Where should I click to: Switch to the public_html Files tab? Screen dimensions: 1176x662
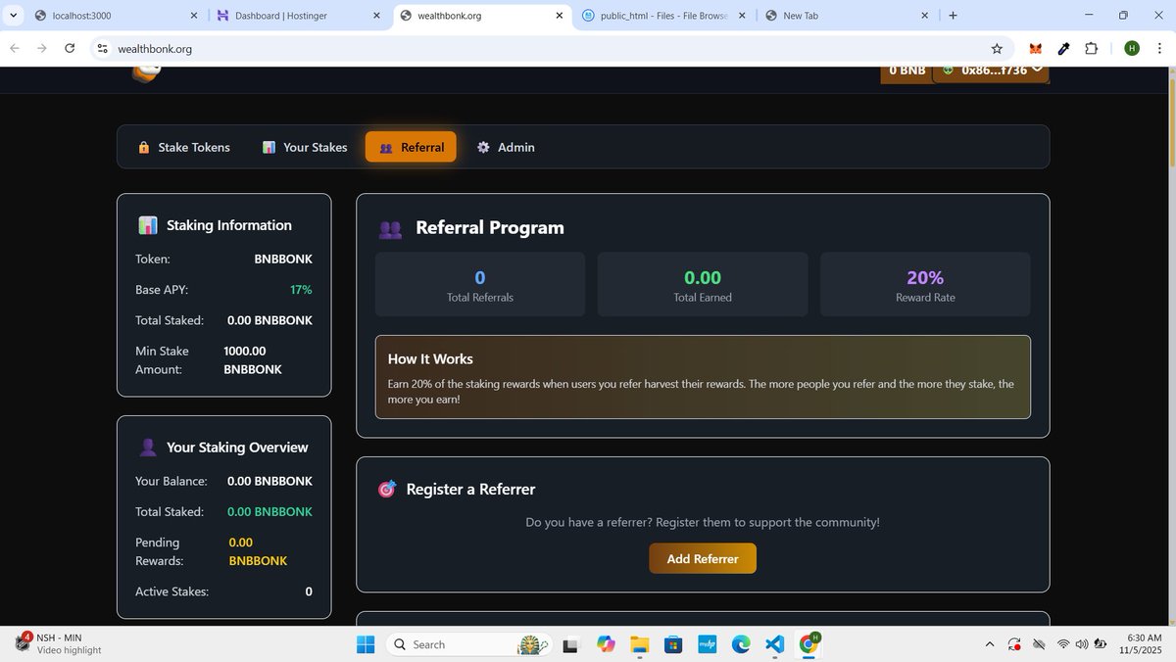[661, 15]
